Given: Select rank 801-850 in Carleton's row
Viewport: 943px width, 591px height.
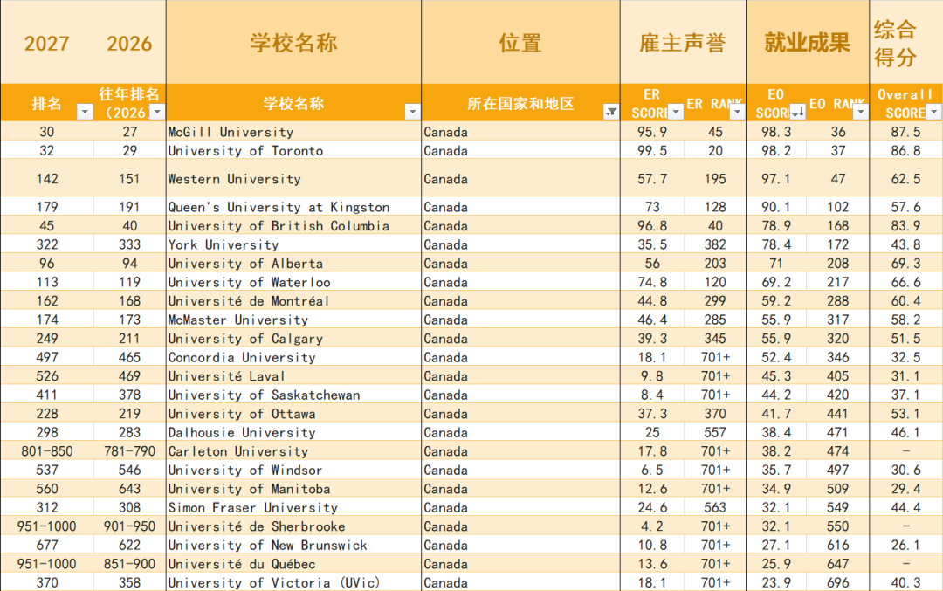Looking at the screenshot, I should point(47,451).
